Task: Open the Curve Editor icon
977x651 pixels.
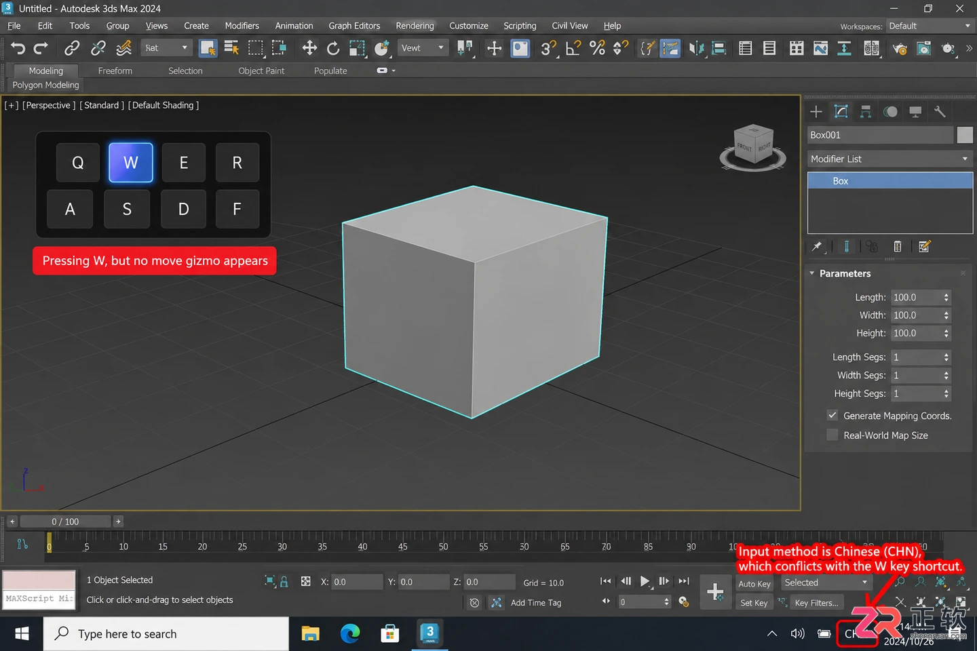Action: [x=821, y=48]
